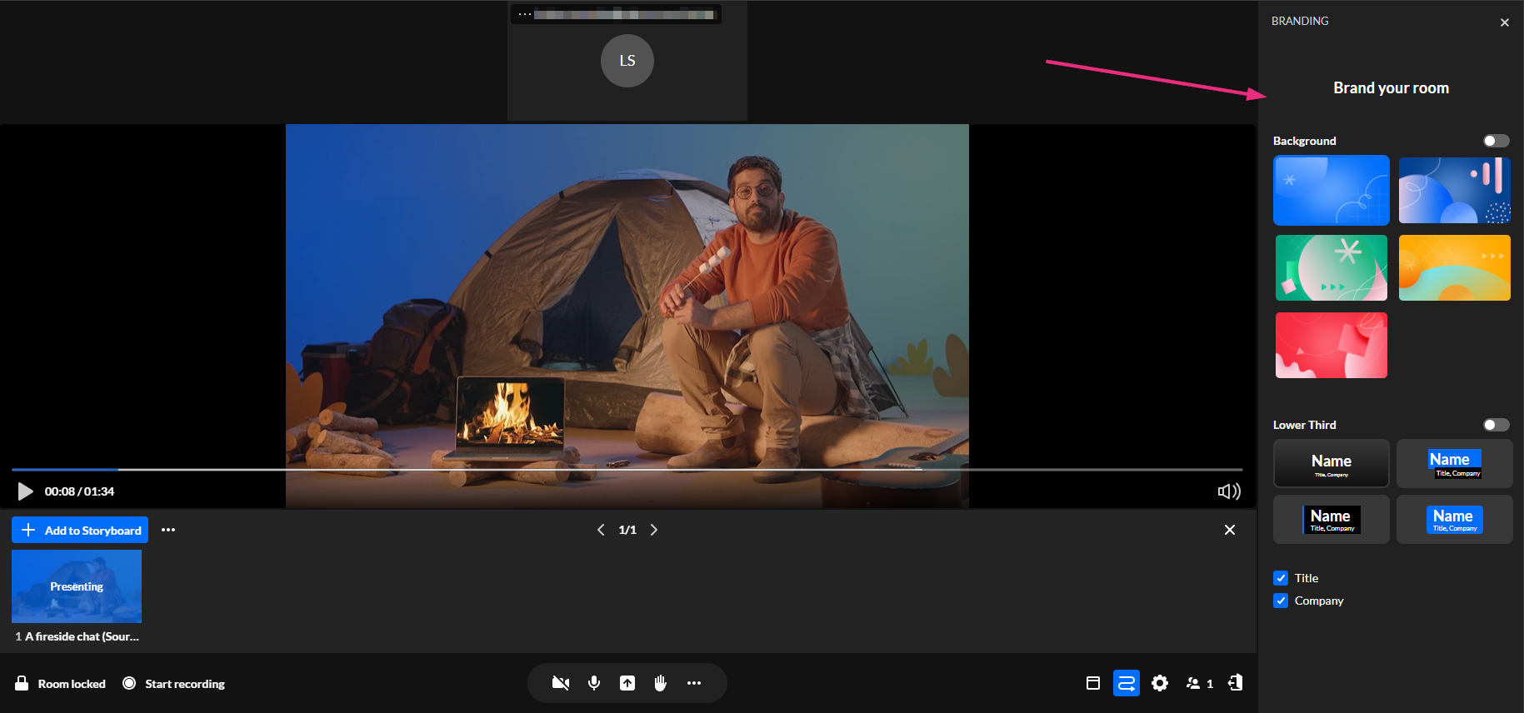Raise your hand with the hand icon
This screenshot has width=1524, height=713.
coord(661,683)
